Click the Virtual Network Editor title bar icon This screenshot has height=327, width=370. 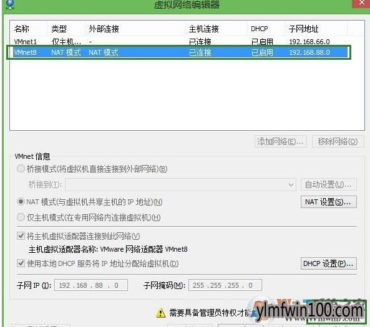point(10,4)
